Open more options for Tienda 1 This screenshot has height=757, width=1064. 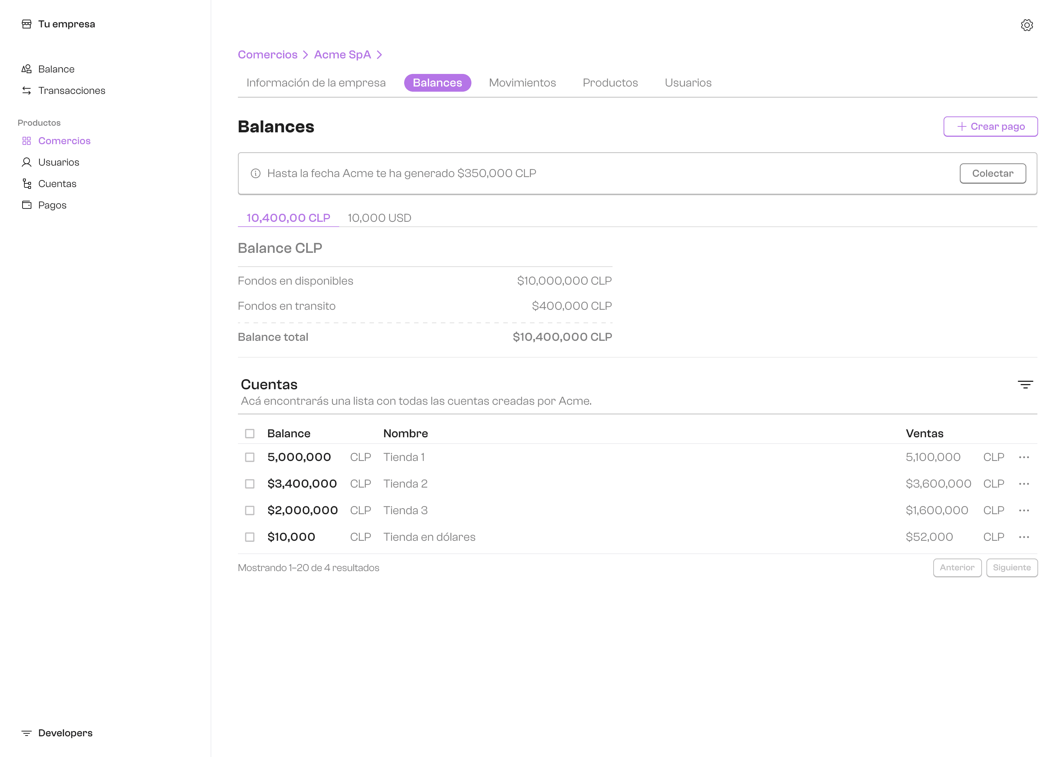point(1024,457)
